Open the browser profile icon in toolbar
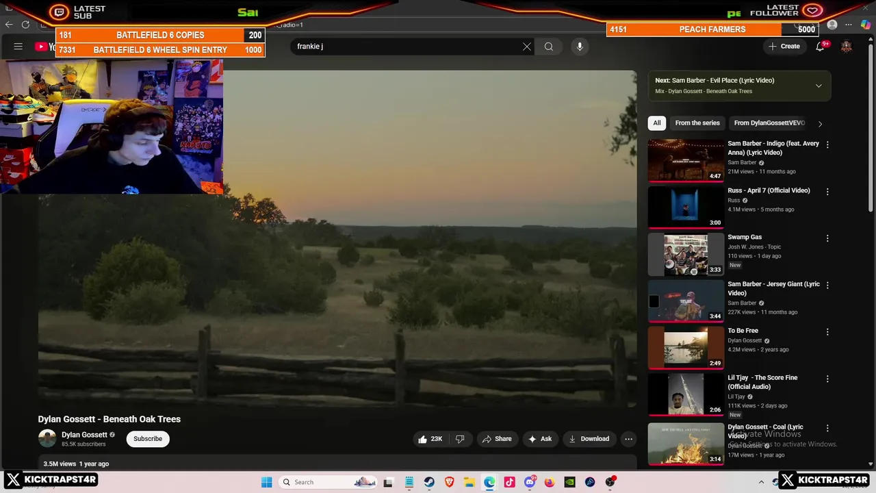 pos(832,25)
